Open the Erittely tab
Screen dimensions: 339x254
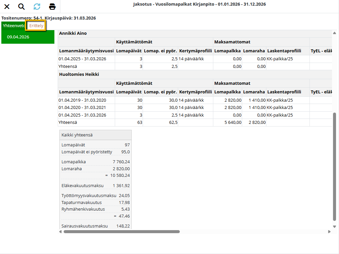36,26
